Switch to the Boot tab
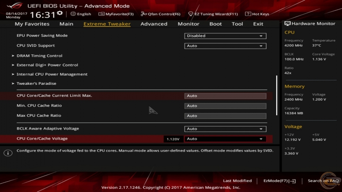The image size is (342, 192). point(215,24)
